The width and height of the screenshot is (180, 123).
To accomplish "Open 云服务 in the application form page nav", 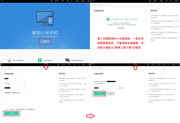I will pyautogui.click(x=83, y=64).
